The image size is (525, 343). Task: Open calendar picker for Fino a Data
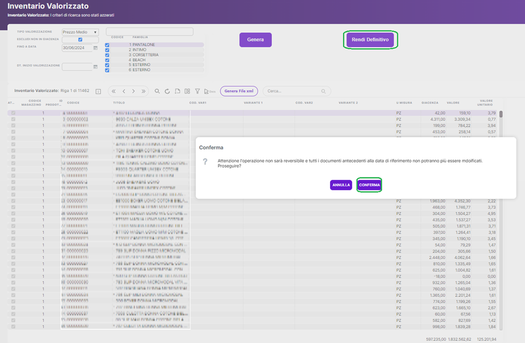click(95, 48)
